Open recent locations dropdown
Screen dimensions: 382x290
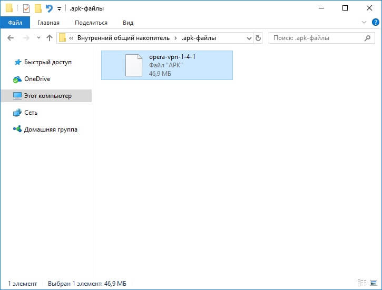38,38
